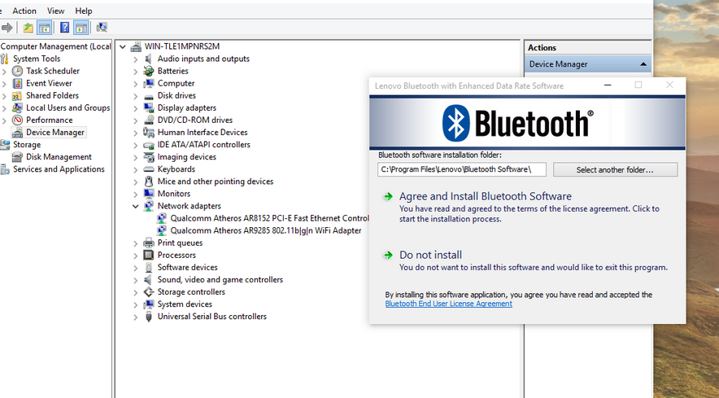Viewport: 719px width, 398px height.
Task: Click the IDE ATA/ATAPI controllers icon
Action: tap(149, 145)
